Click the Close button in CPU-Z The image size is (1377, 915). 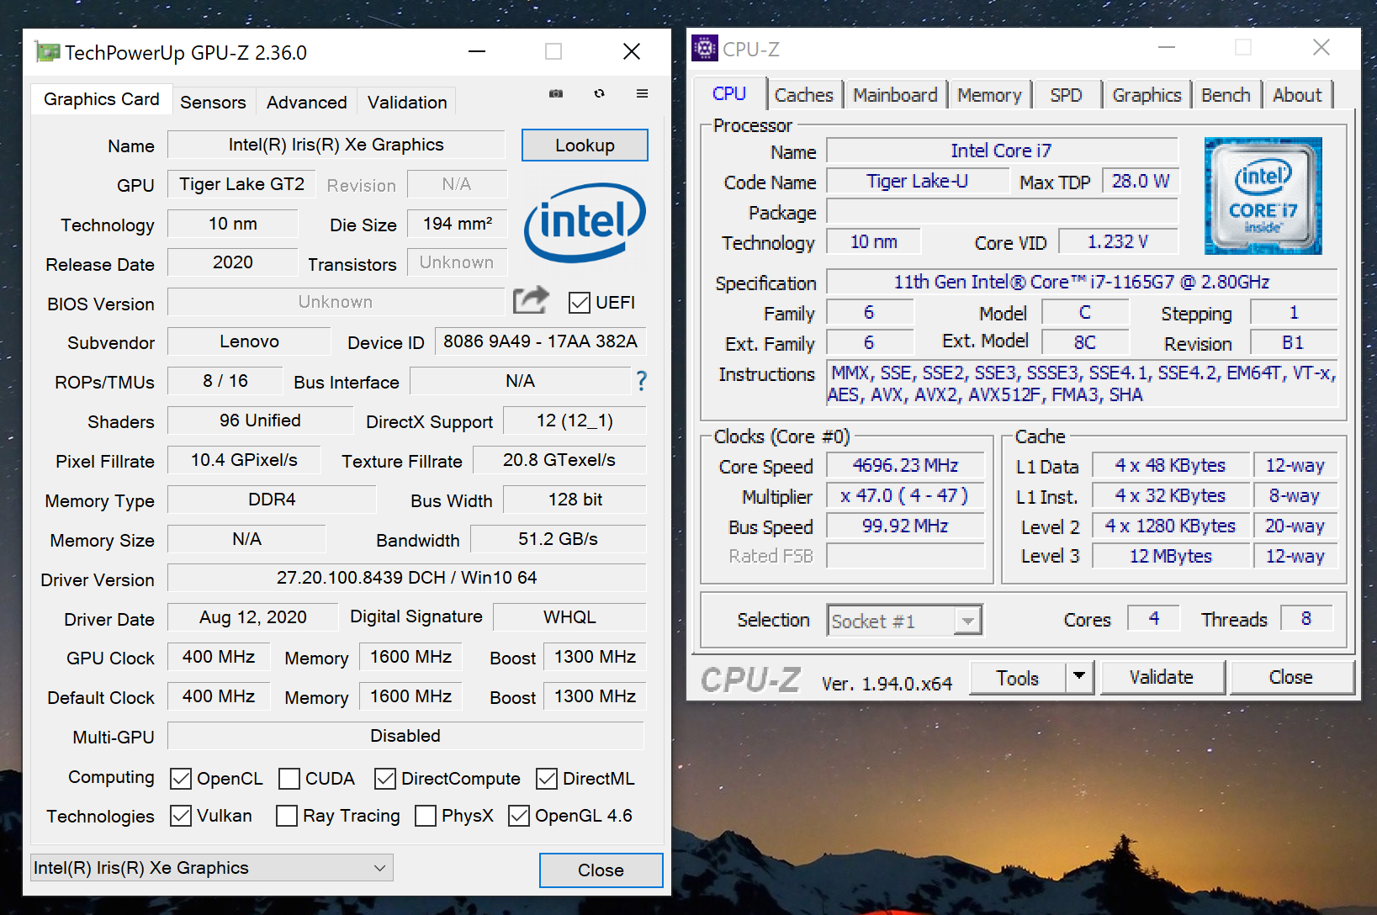1290,677
